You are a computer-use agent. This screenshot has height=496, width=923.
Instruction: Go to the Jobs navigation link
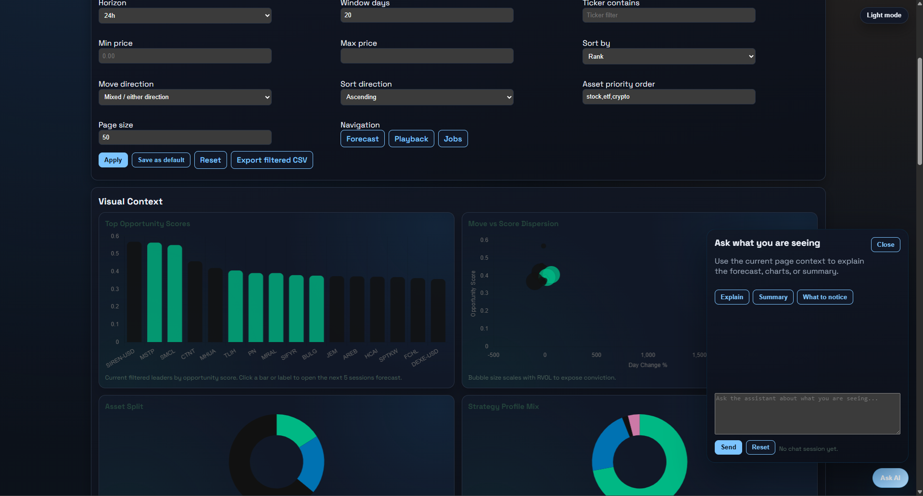click(x=453, y=139)
